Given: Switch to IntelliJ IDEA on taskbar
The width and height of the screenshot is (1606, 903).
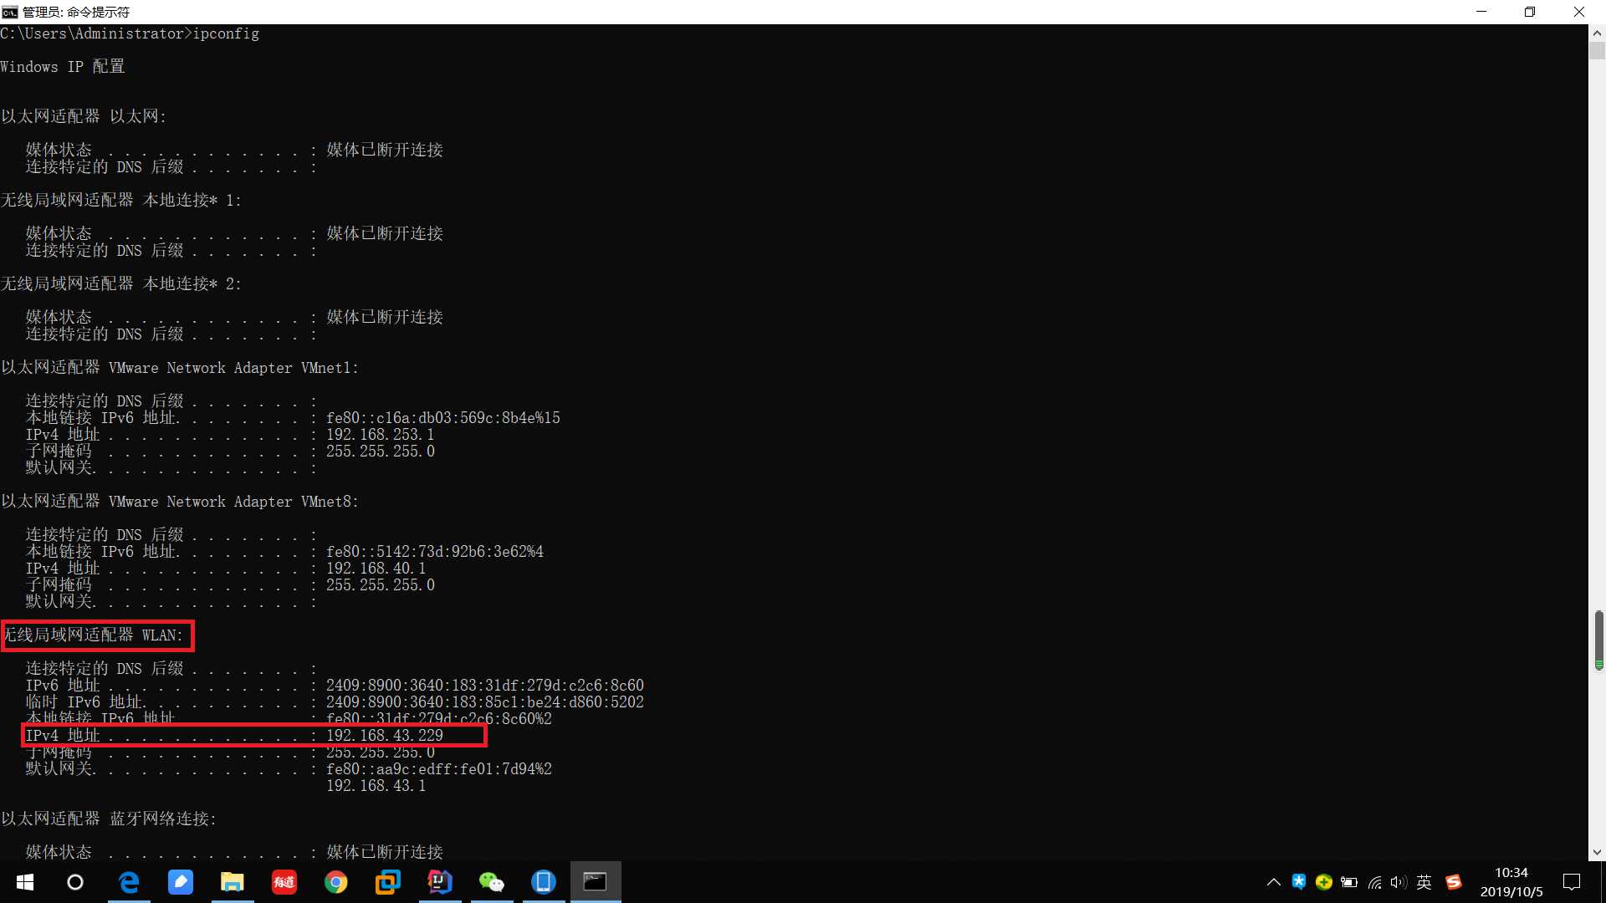Looking at the screenshot, I should pos(440,882).
